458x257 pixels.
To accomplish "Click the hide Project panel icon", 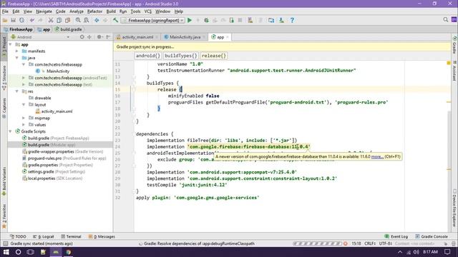I will 108,37.
